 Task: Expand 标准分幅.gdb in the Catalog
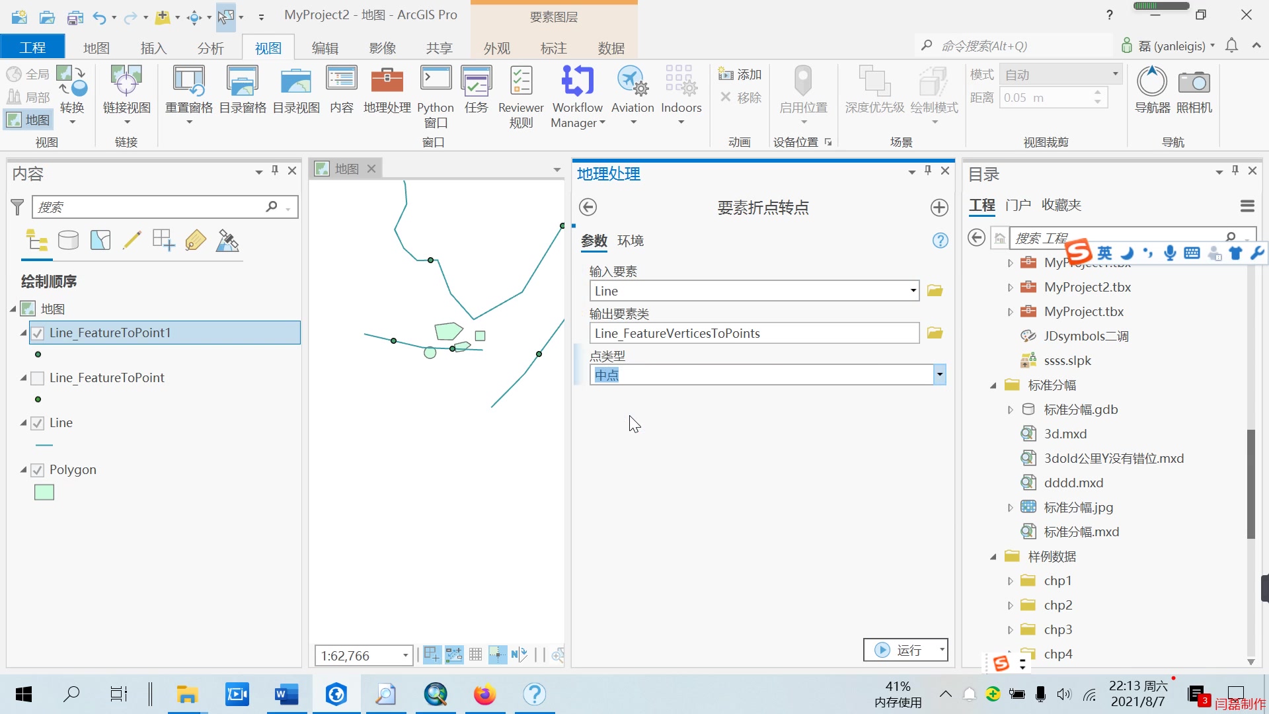click(1011, 409)
